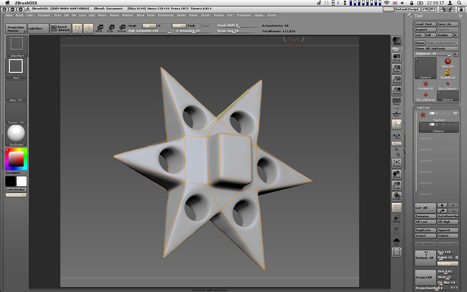
Task: Open the Zplugin menu
Action: click(x=259, y=15)
